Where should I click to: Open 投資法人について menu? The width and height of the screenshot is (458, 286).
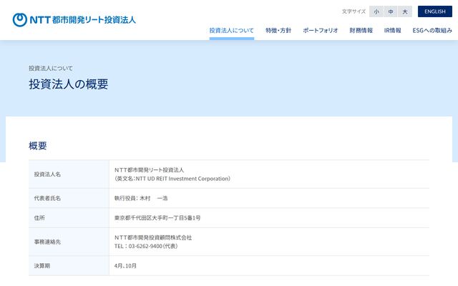click(x=232, y=30)
